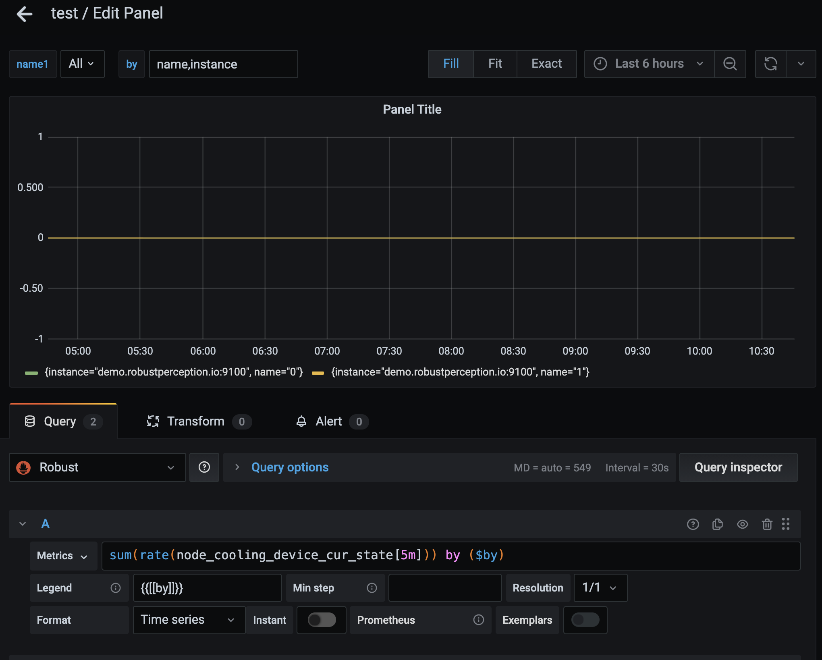Screen dimensions: 822x660
Task: Open the Last 6 hours time picker
Action: point(648,64)
